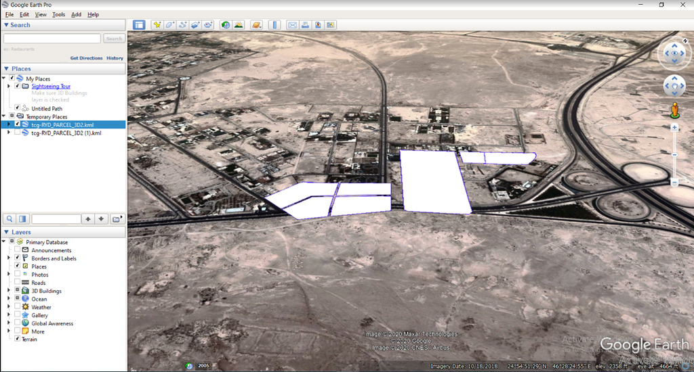Open the Ruler measurement tool
The height and width of the screenshot is (372, 694).
[x=274, y=25]
